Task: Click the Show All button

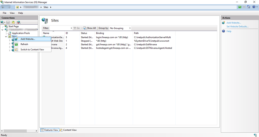Action: [90, 28]
